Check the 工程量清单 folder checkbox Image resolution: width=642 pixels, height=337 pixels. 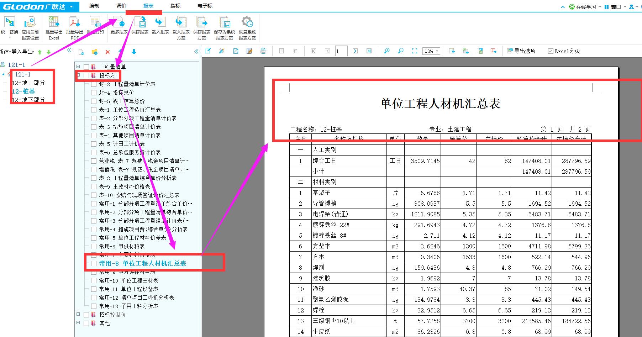86,67
